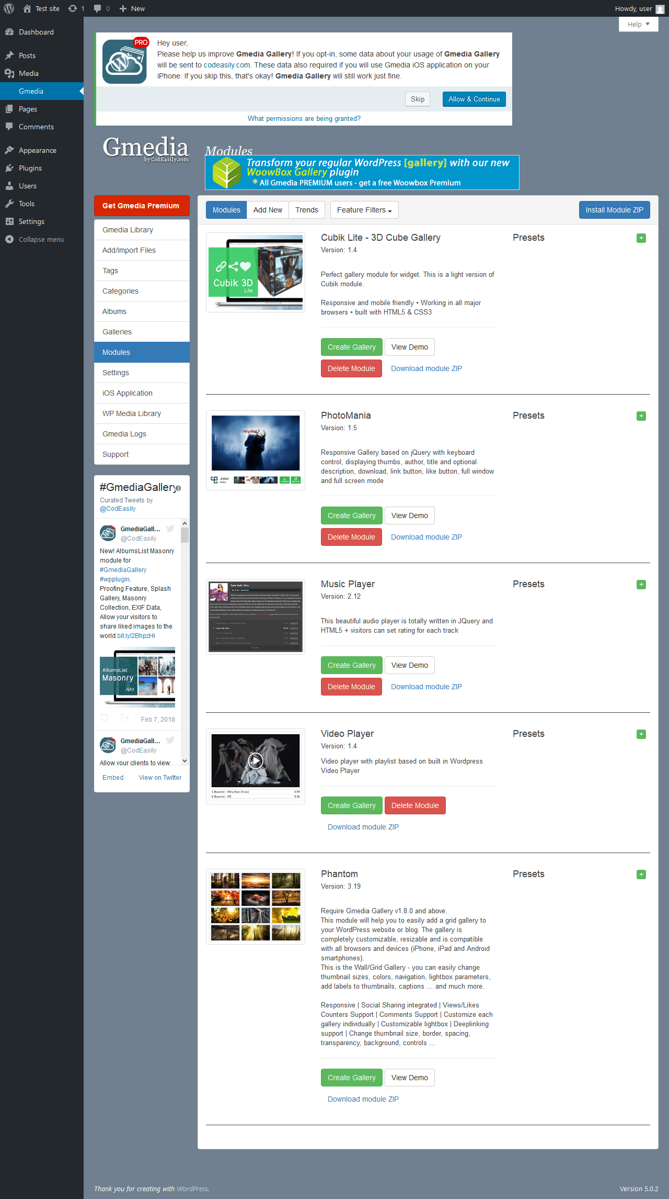The width and height of the screenshot is (669, 1199).
Task: Download Cubik Lite module ZIP
Action: [426, 368]
